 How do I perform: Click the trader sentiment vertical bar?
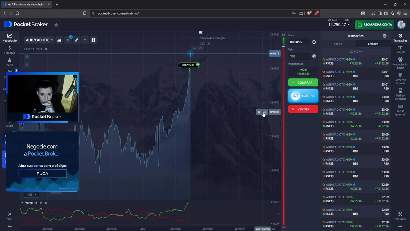pyautogui.click(x=283, y=132)
